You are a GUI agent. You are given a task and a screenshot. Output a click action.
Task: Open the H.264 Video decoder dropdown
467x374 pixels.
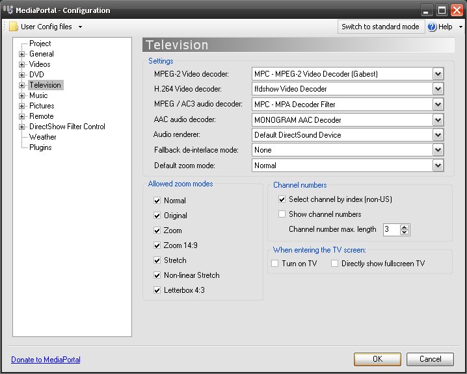(438, 89)
